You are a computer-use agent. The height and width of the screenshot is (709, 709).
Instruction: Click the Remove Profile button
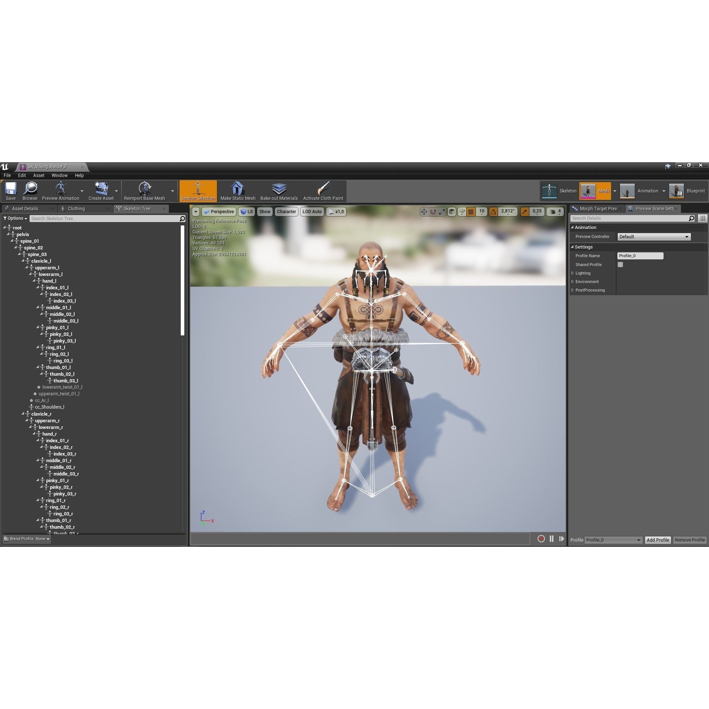(689, 540)
